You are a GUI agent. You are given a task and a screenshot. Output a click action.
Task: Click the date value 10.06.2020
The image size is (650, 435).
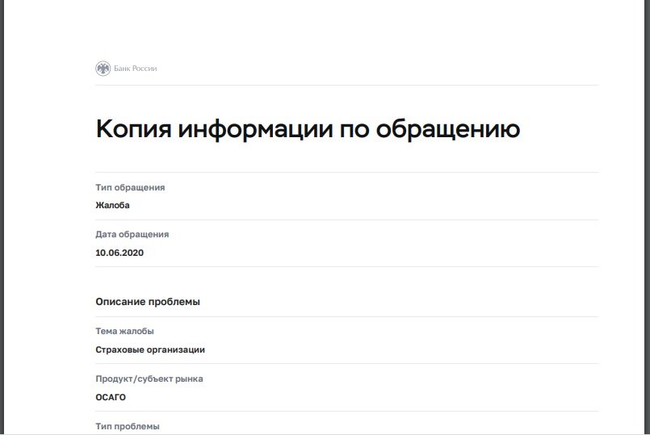120,253
